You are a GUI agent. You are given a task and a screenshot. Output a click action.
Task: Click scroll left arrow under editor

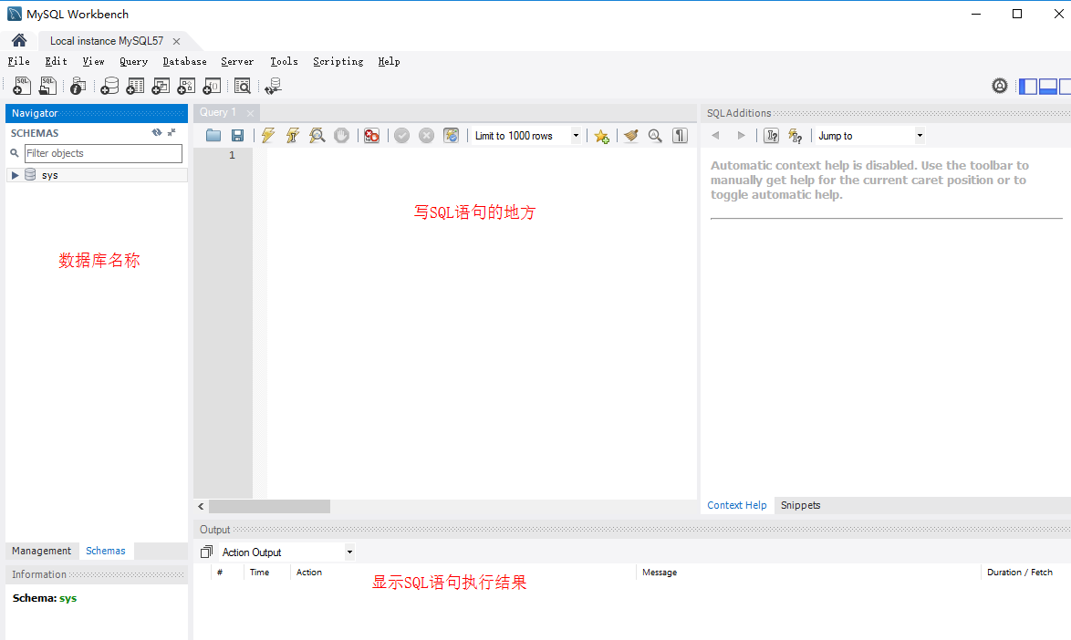[201, 506]
